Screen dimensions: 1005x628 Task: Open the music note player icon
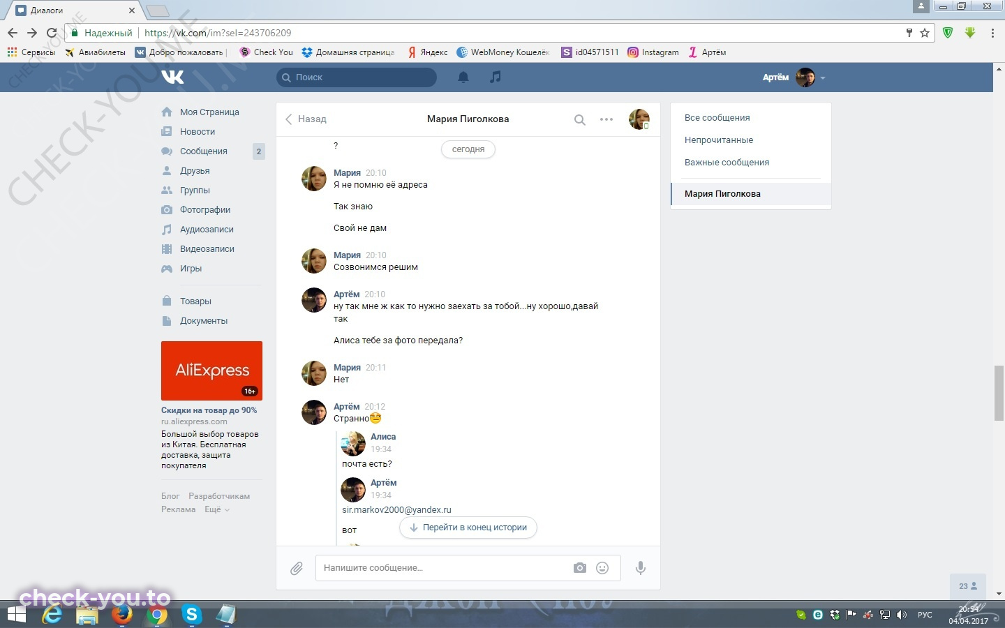coord(496,77)
